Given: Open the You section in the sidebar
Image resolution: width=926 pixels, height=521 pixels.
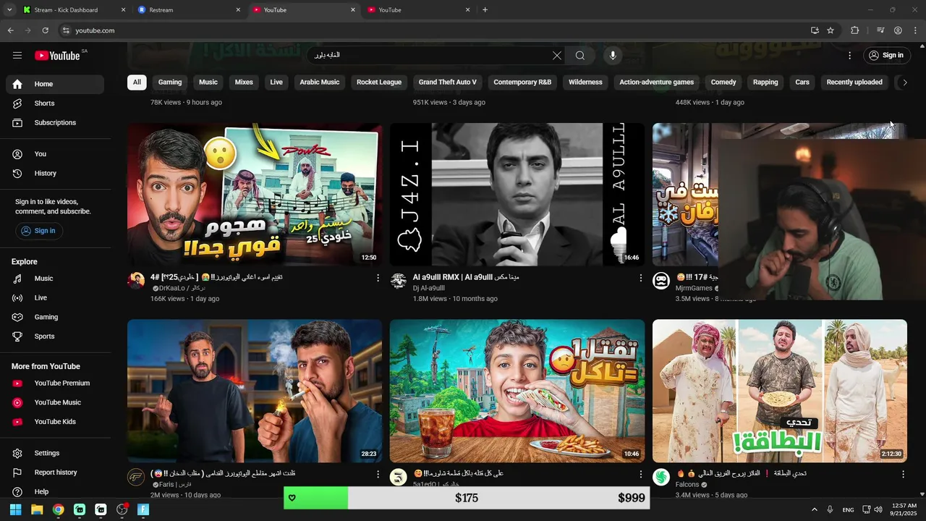Looking at the screenshot, I should point(55,154).
